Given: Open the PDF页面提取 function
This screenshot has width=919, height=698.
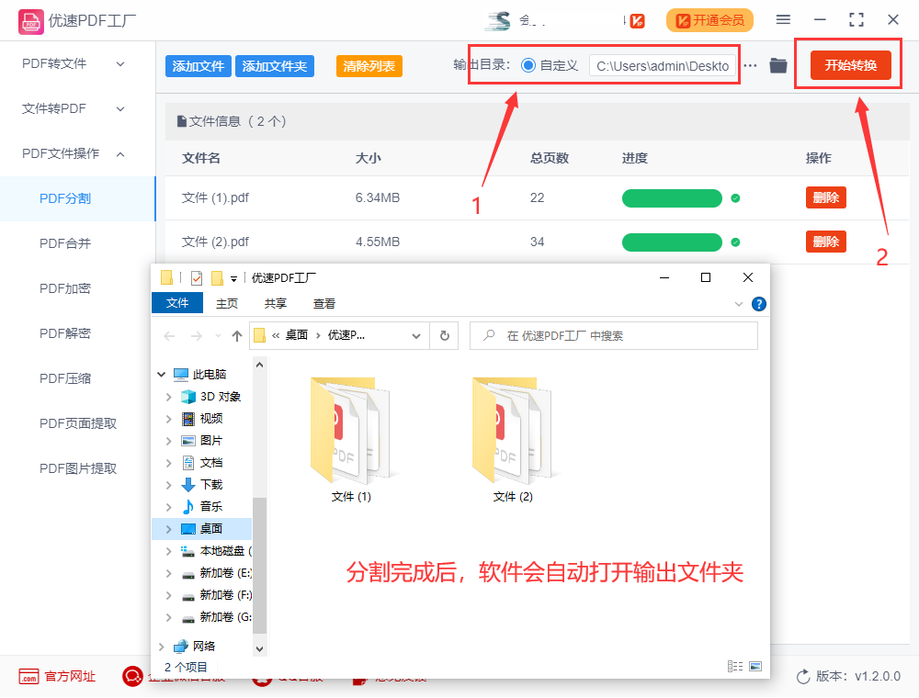Looking at the screenshot, I should point(78,423).
